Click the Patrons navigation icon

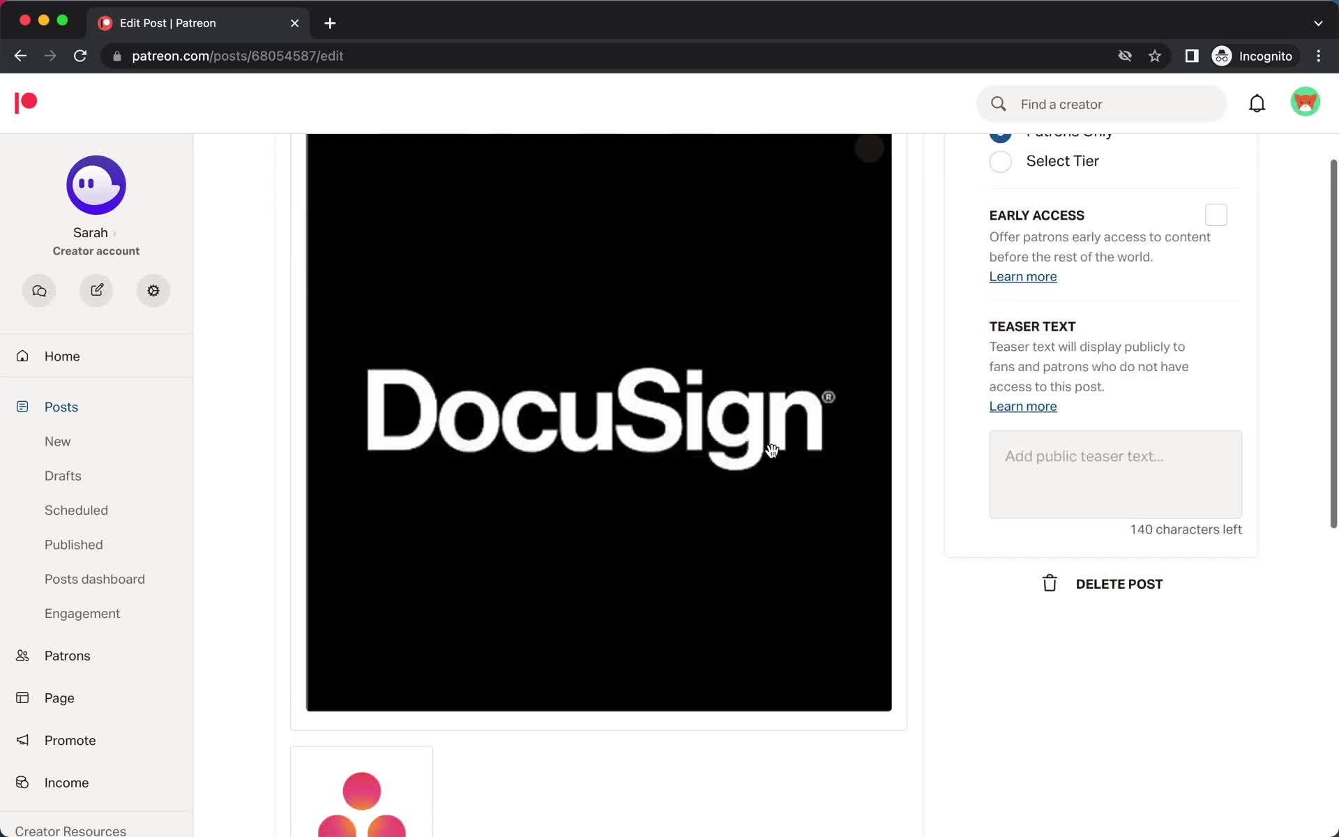pyautogui.click(x=21, y=656)
